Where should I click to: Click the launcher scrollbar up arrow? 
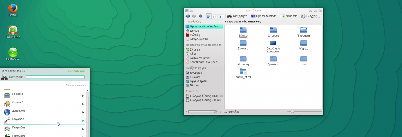(87, 91)
